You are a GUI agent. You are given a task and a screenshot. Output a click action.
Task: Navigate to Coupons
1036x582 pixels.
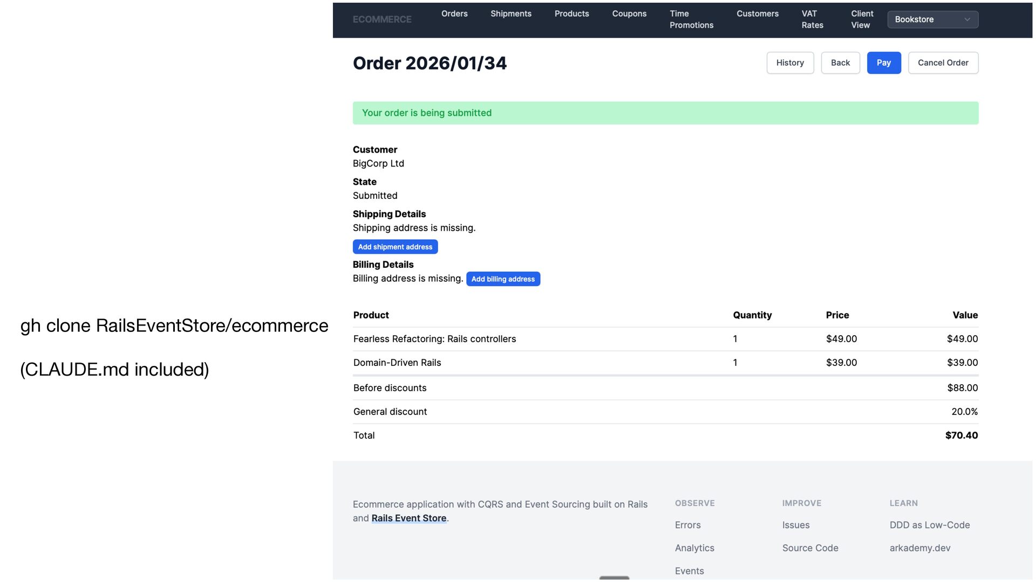(629, 14)
